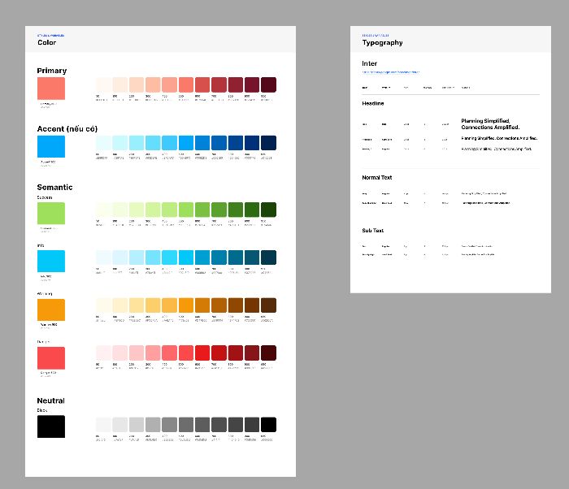This screenshot has height=489, width=569.
Task: Select the 'Color' frame title
Action: click(47, 42)
